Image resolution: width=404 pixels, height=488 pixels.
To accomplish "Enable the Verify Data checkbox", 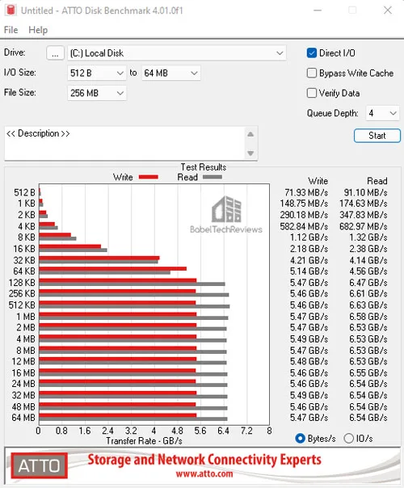I will click(312, 93).
